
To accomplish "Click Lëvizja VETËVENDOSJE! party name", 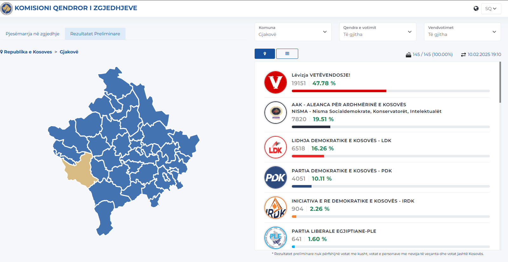I will click(x=321, y=75).
